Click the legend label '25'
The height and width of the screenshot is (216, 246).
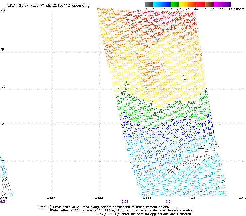(x=188, y=9)
